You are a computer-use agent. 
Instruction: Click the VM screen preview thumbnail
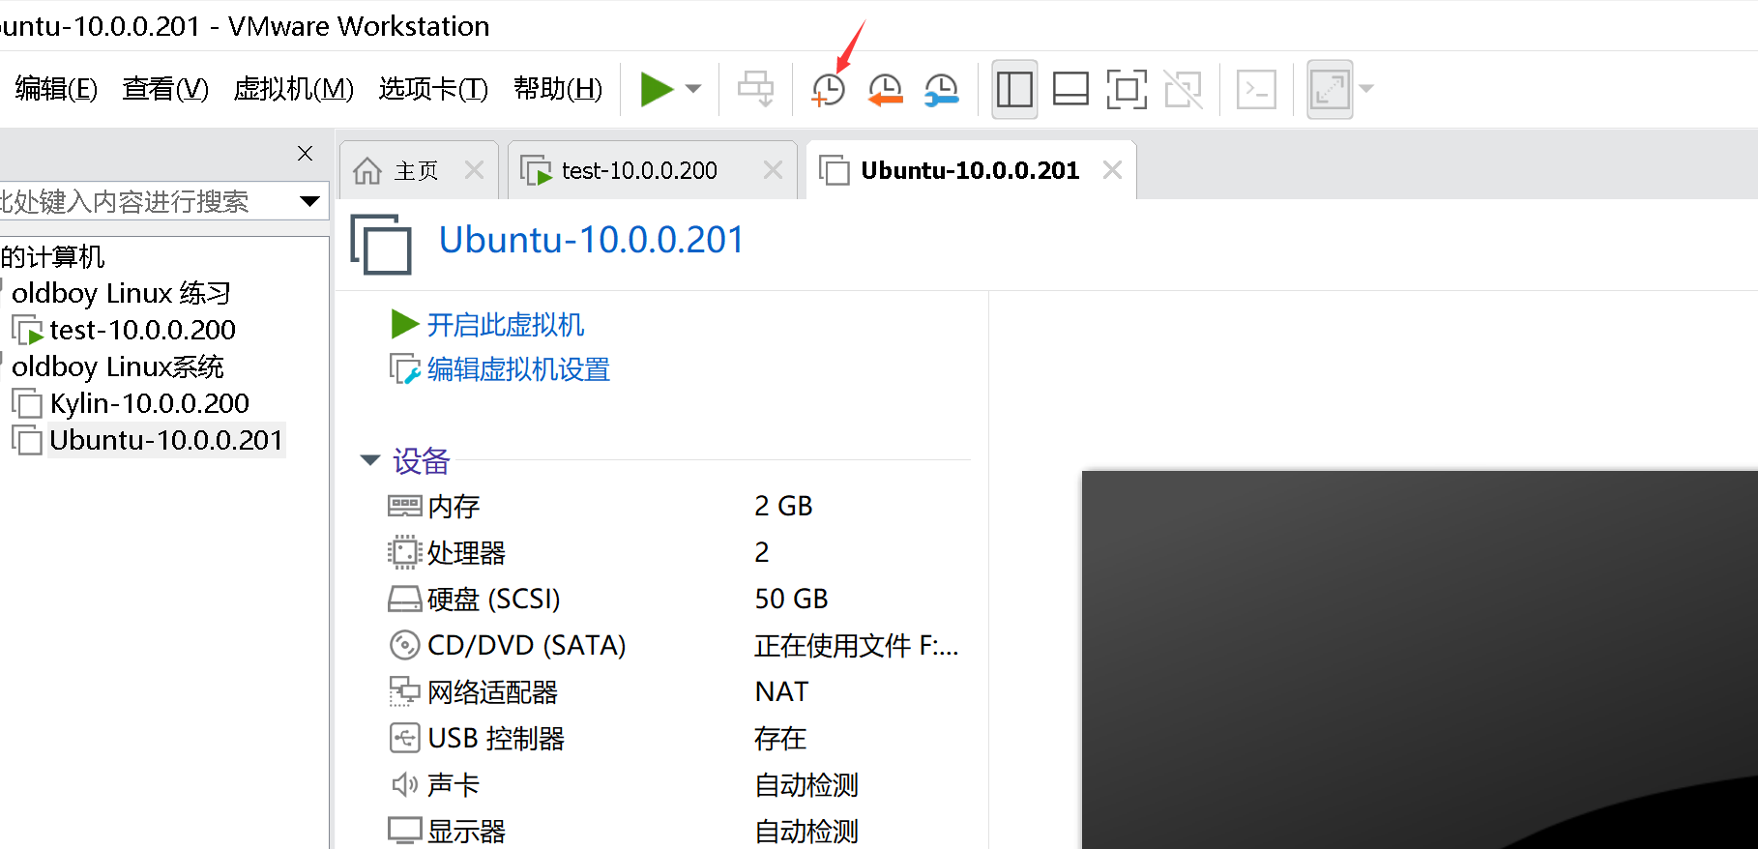pos(1420,659)
